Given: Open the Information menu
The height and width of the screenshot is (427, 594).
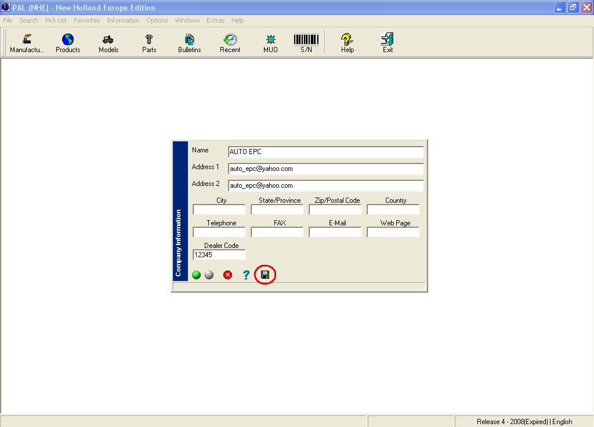Looking at the screenshot, I should pos(123,20).
